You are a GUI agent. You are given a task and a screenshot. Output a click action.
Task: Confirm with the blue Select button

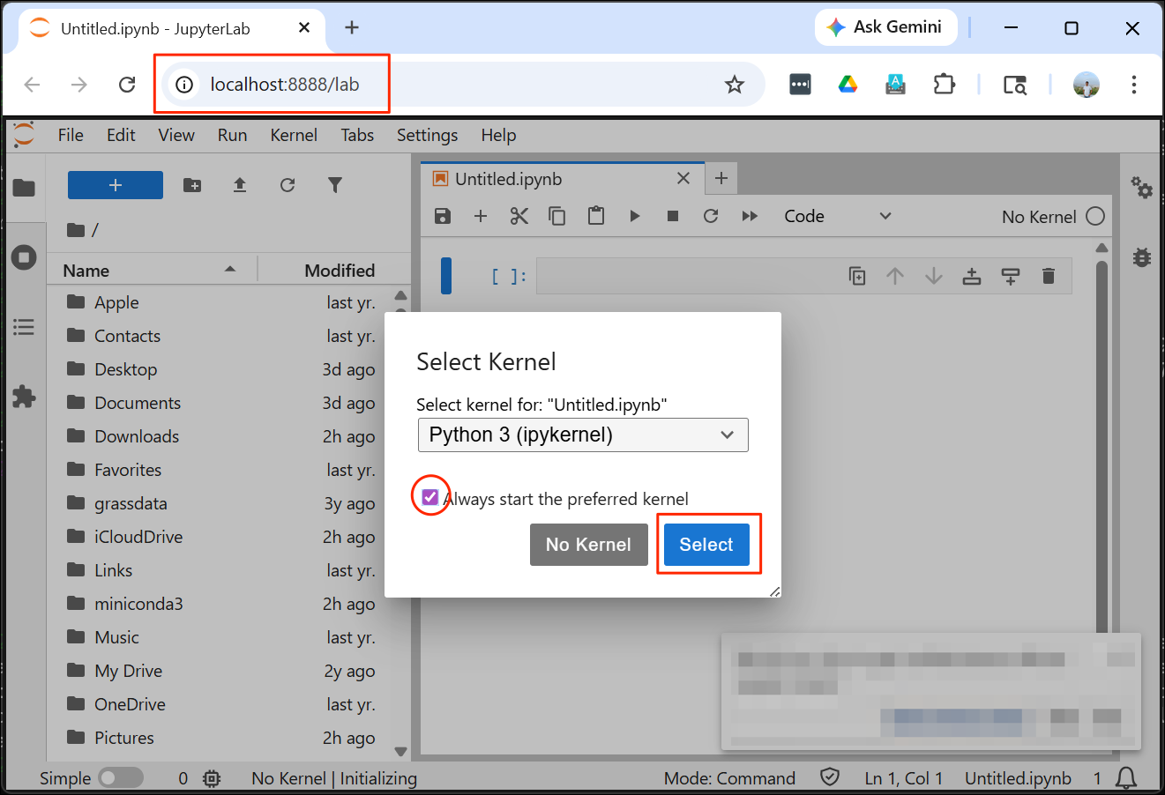[x=706, y=545]
